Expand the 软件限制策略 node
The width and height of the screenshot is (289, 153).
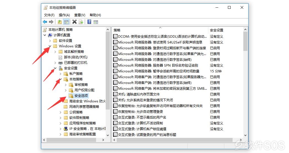(x=61, y=118)
